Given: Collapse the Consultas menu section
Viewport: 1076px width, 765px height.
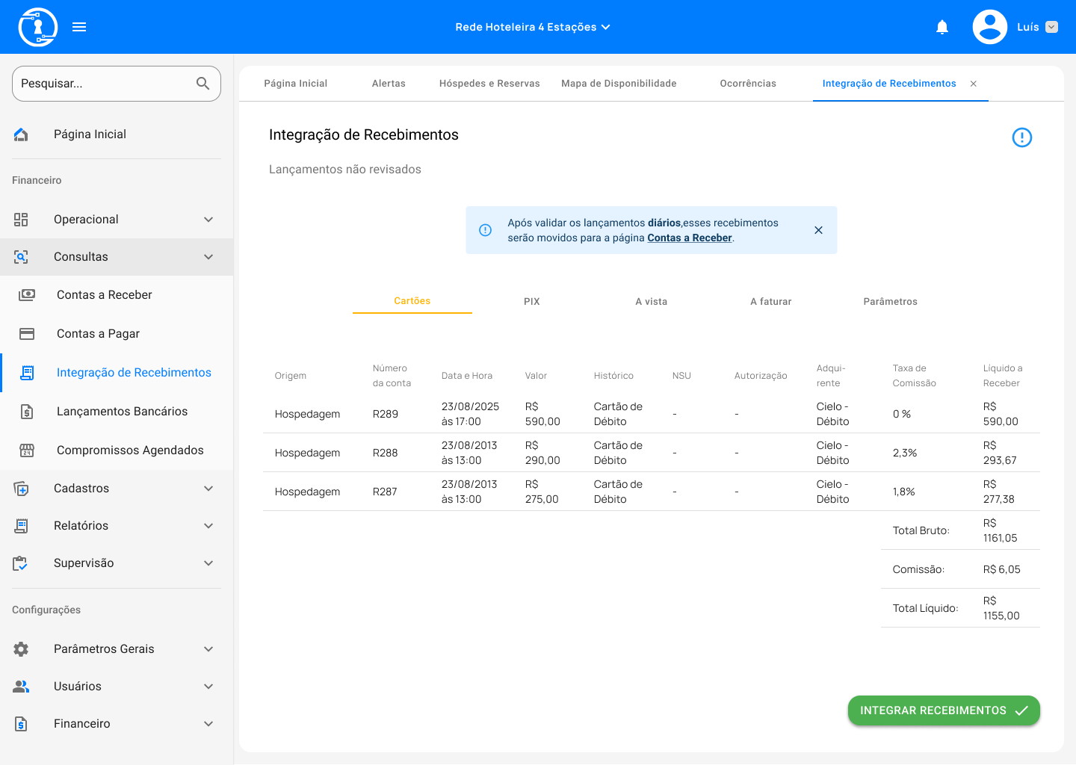Looking at the screenshot, I should pyautogui.click(x=208, y=257).
